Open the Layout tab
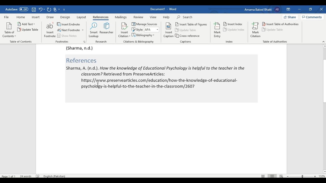The height and width of the screenshot is (183, 326). point(81,17)
